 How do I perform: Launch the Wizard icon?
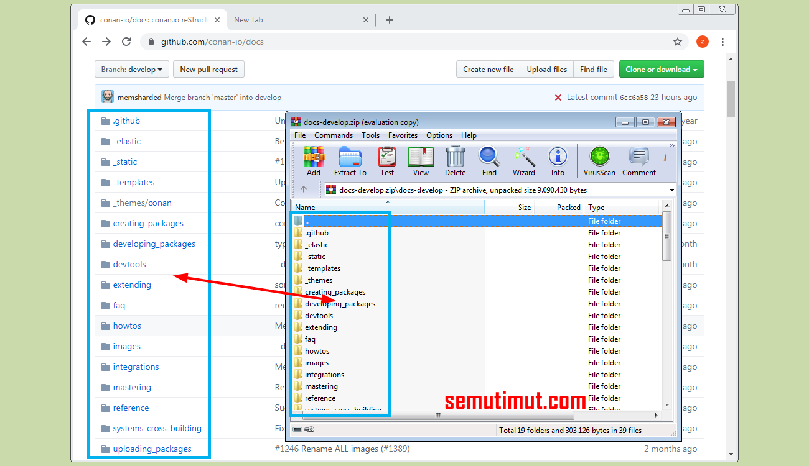pos(523,161)
